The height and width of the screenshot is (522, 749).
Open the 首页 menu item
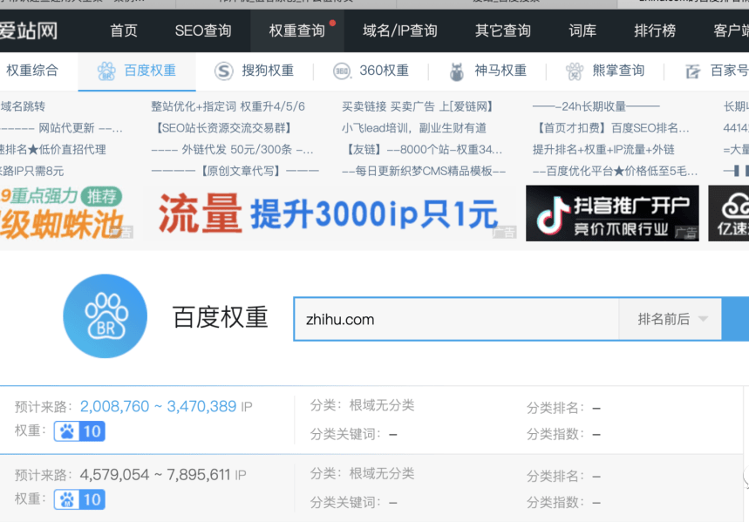[x=124, y=31]
